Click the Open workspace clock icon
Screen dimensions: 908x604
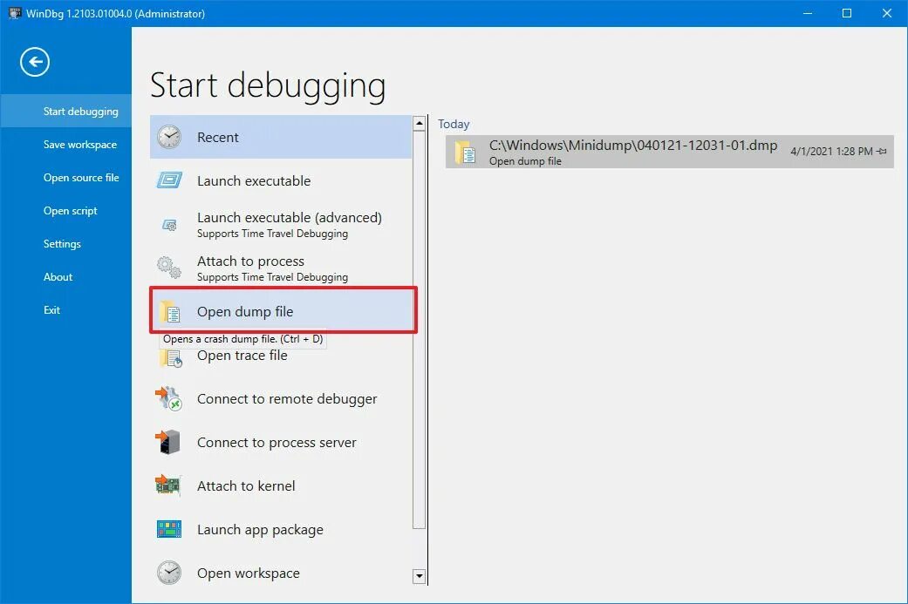click(x=169, y=573)
